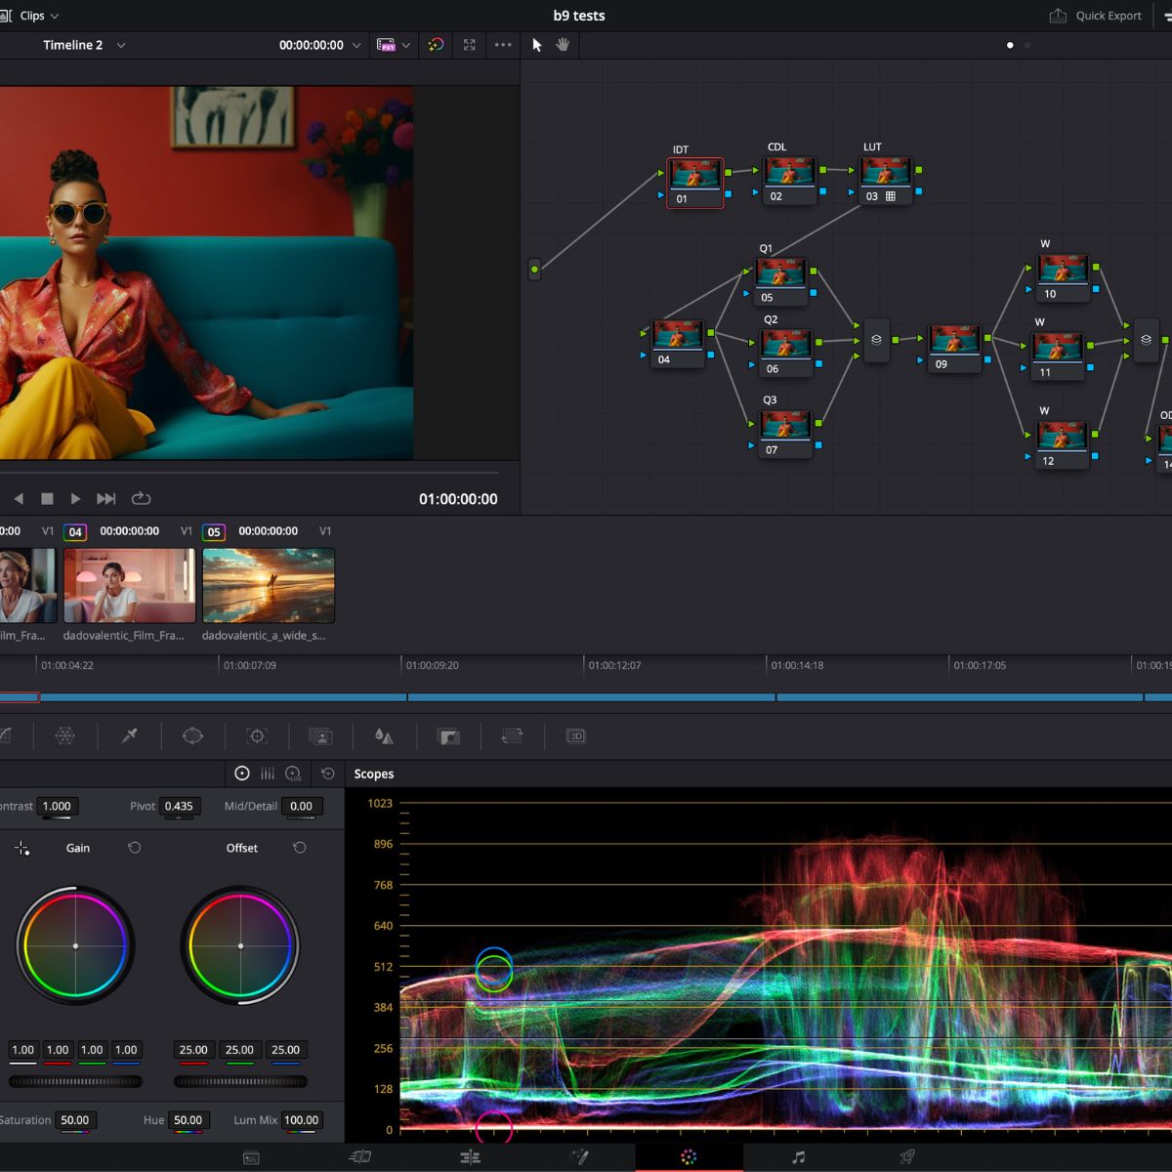This screenshot has width=1172, height=1172.
Task: Click the Offset color wheel center
Action: click(240, 945)
